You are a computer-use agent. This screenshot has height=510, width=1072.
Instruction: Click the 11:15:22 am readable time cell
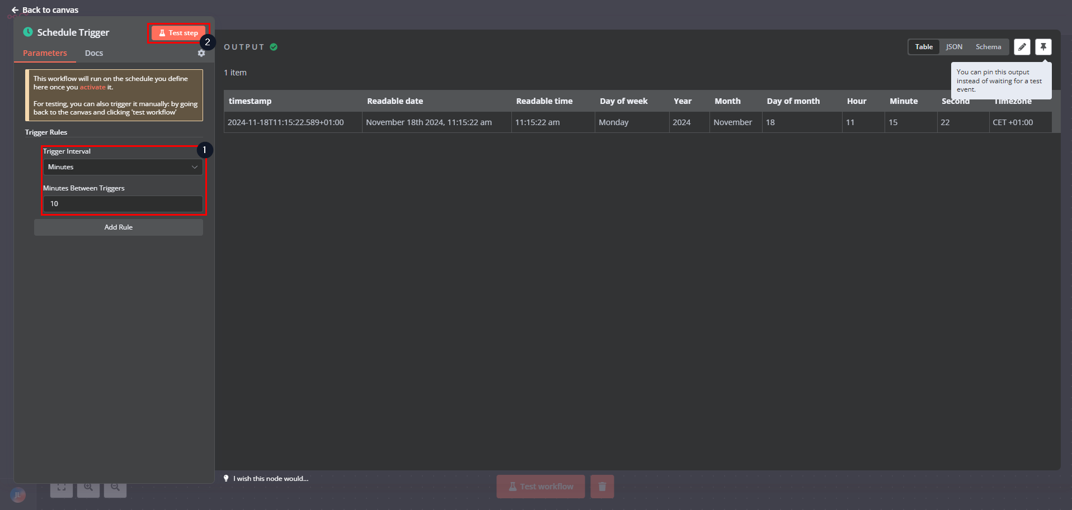553,122
